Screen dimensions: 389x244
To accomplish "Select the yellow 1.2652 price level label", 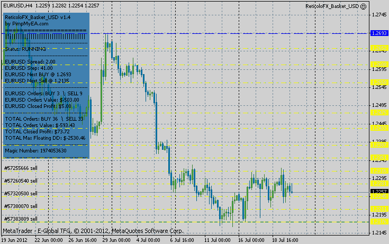I will 379,48.
